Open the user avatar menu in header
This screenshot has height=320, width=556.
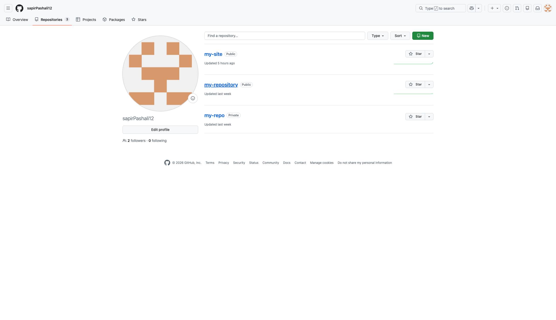pos(548,8)
